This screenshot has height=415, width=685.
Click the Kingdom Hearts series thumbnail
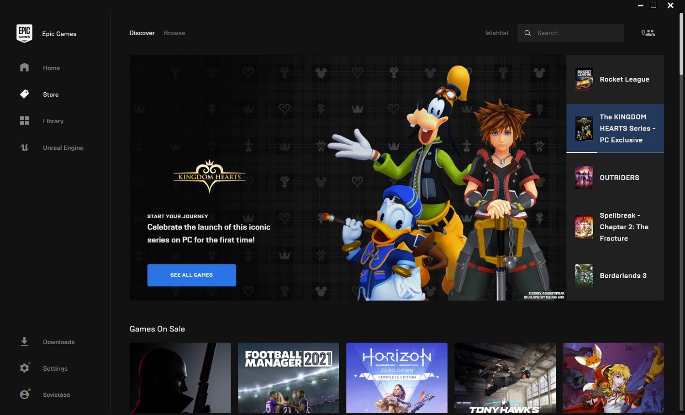584,128
